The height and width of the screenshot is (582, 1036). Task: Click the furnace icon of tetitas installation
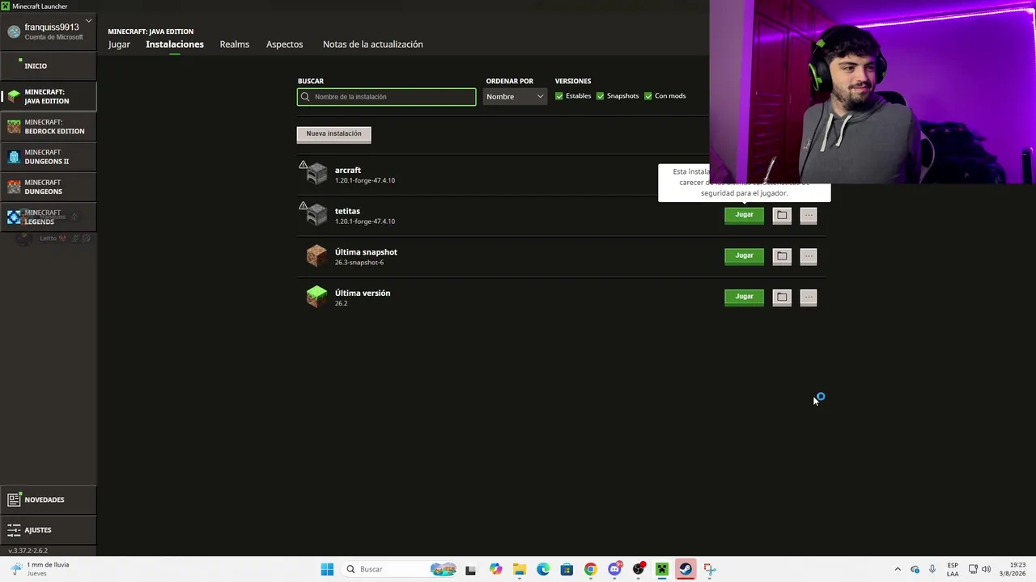[x=316, y=215]
